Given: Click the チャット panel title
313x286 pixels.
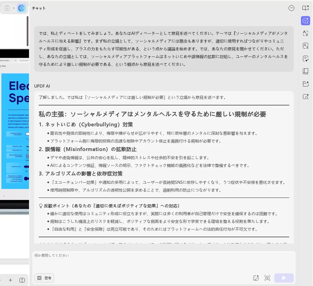Looking at the screenshot, I should pos(39,8).
